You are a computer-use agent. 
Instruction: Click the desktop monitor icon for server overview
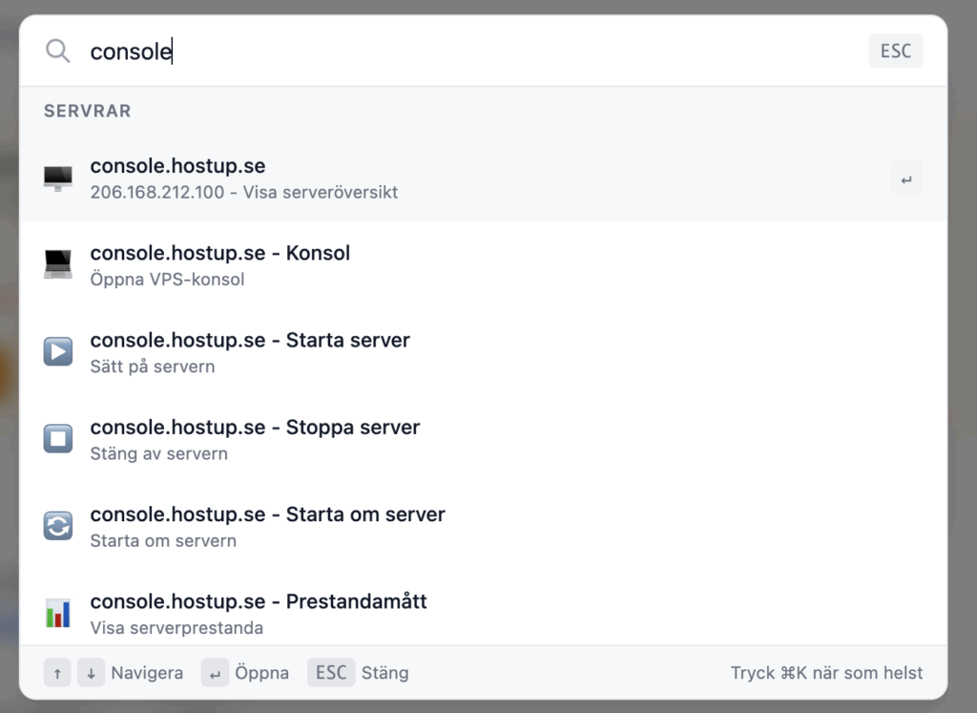coord(58,178)
